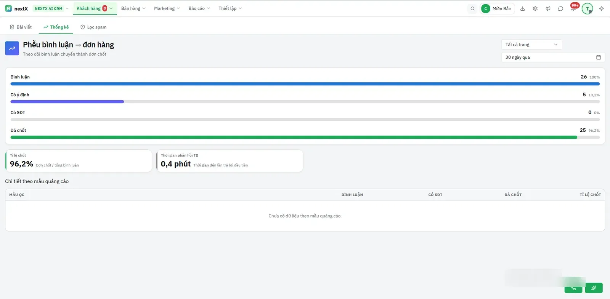Click the Tỉ lệ chốt 96,2% card

pos(79,161)
